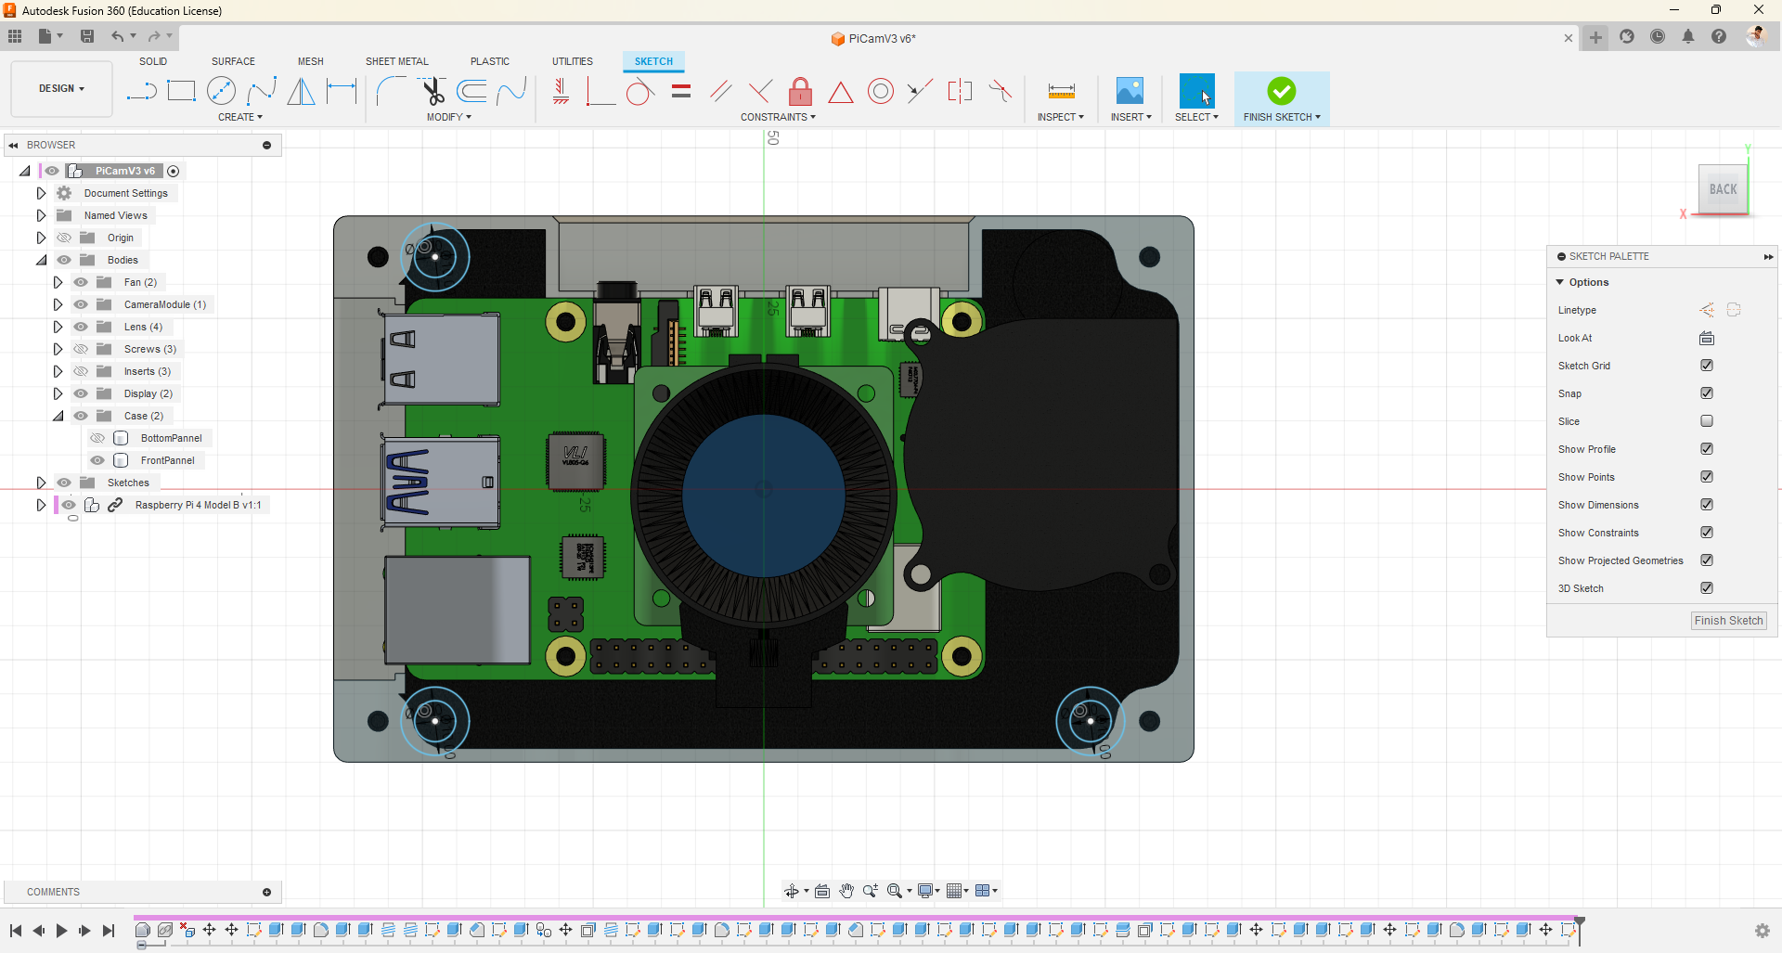
Task: Switch to the SHEET METAL tab
Action: [397, 61]
